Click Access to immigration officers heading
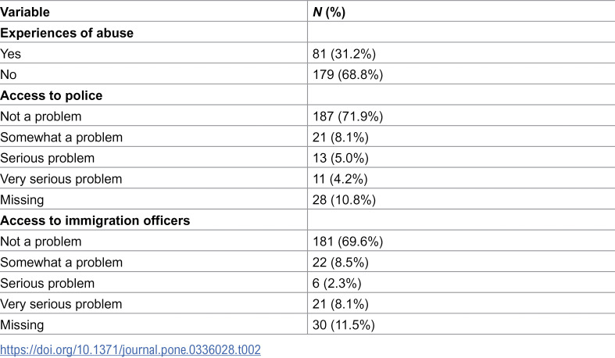615x358 pixels. click(95, 220)
